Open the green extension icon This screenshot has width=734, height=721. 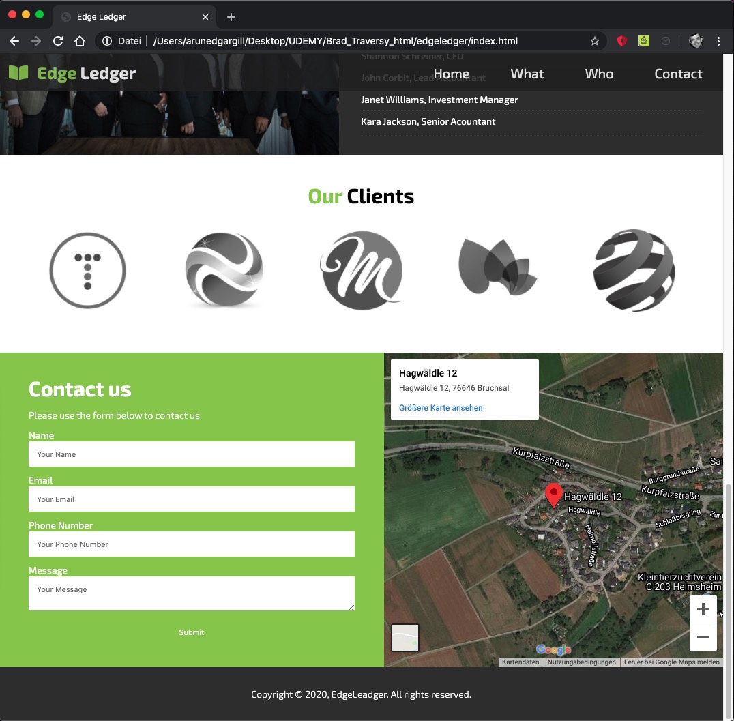(644, 41)
